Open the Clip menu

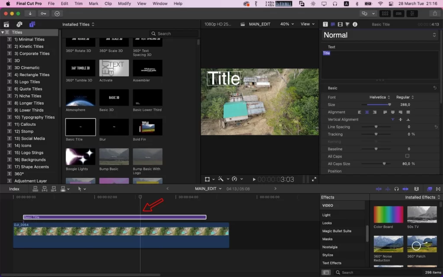click(108, 3)
